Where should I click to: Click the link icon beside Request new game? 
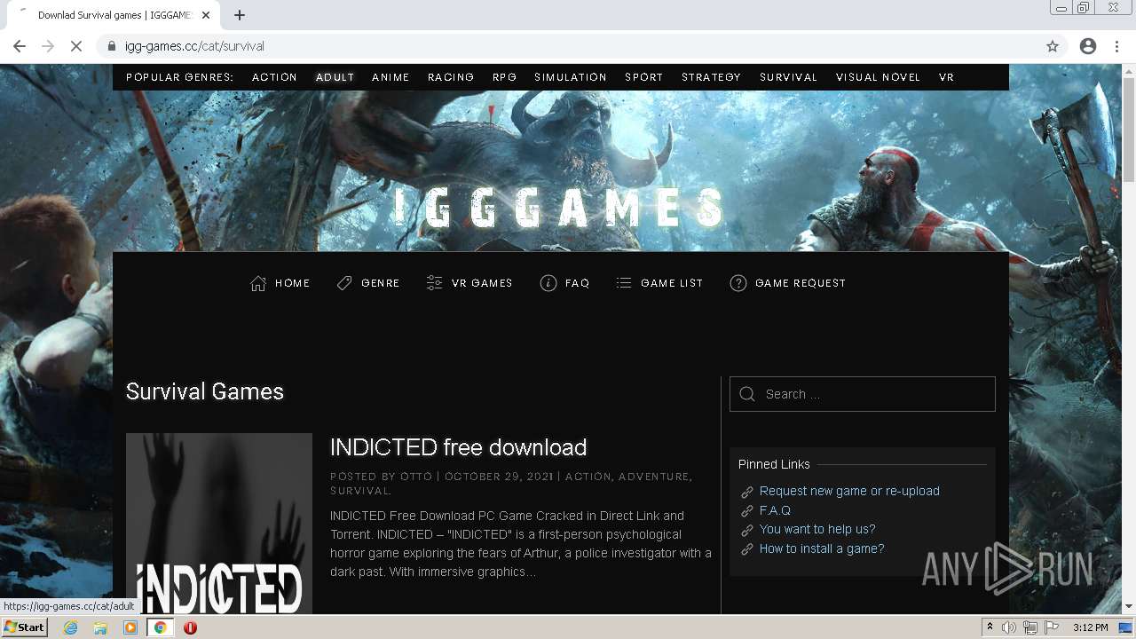click(x=746, y=492)
